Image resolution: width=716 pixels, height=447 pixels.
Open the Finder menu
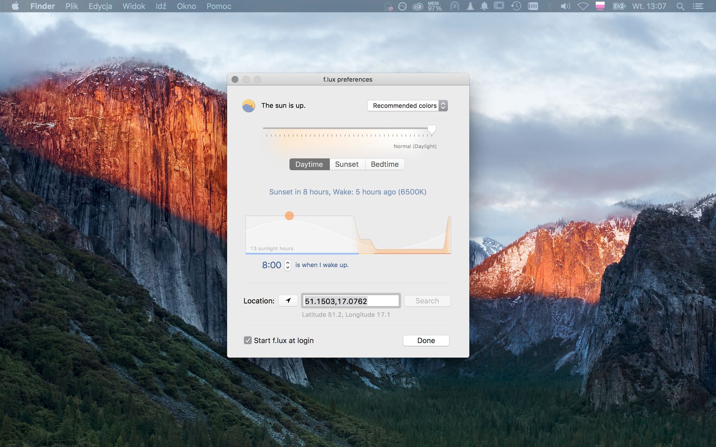[x=42, y=6]
